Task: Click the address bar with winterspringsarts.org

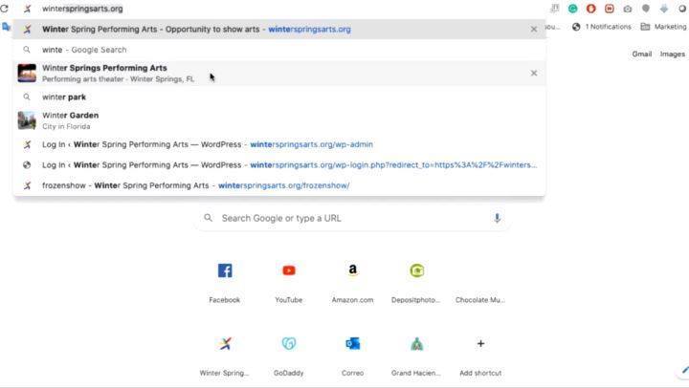Action: 281,9
